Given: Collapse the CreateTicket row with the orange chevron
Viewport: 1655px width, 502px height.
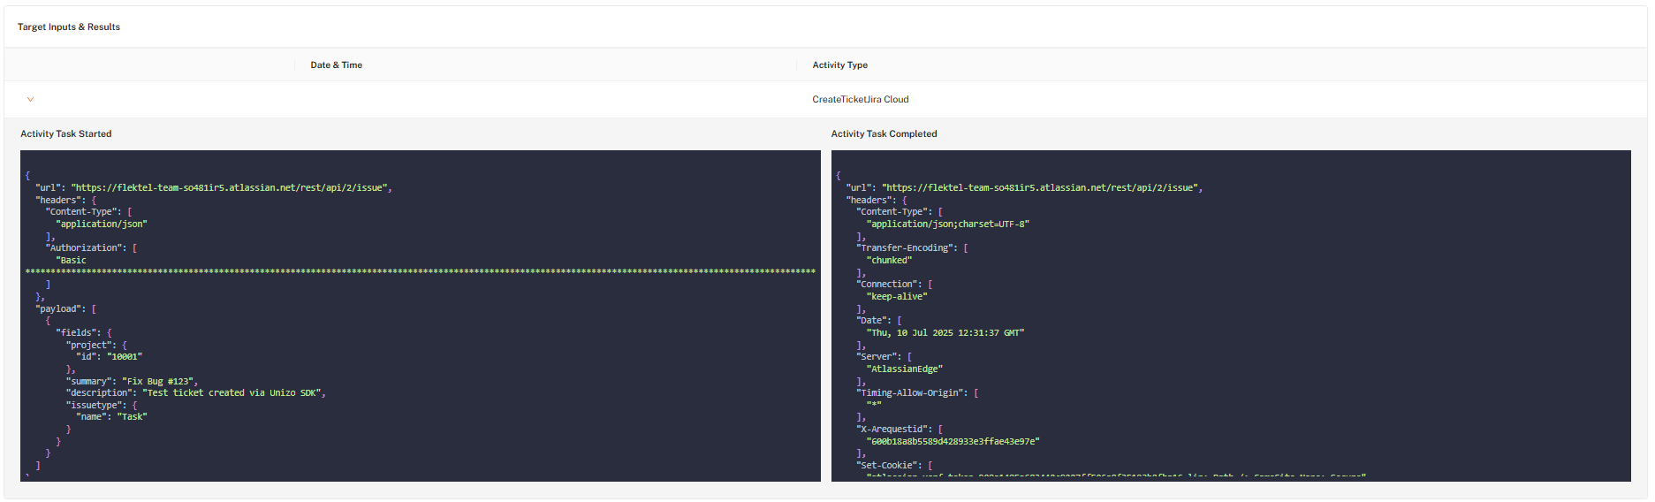Looking at the screenshot, I should click(30, 100).
